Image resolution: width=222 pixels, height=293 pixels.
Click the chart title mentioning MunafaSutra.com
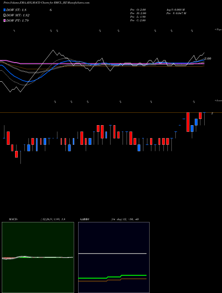pyautogui.click(x=46, y=3)
